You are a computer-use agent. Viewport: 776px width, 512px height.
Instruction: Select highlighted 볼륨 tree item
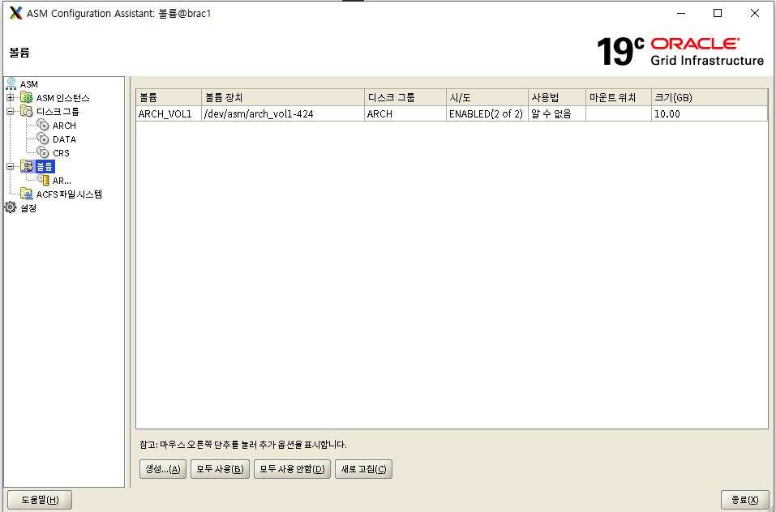click(45, 167)
